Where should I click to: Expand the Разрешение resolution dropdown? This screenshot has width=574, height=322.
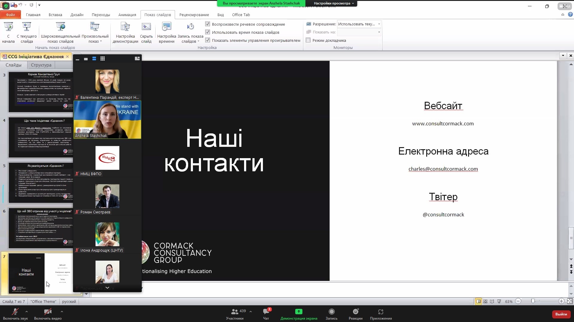click(x=379, y=24)
